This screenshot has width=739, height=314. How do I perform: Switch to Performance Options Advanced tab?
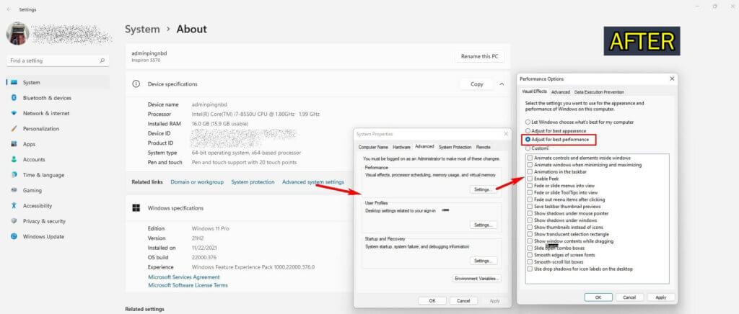click(x=560, y=92)
